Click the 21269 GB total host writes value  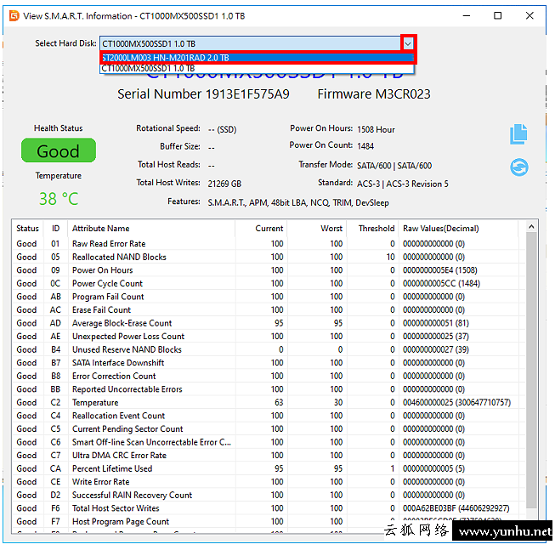pos(224,184)
